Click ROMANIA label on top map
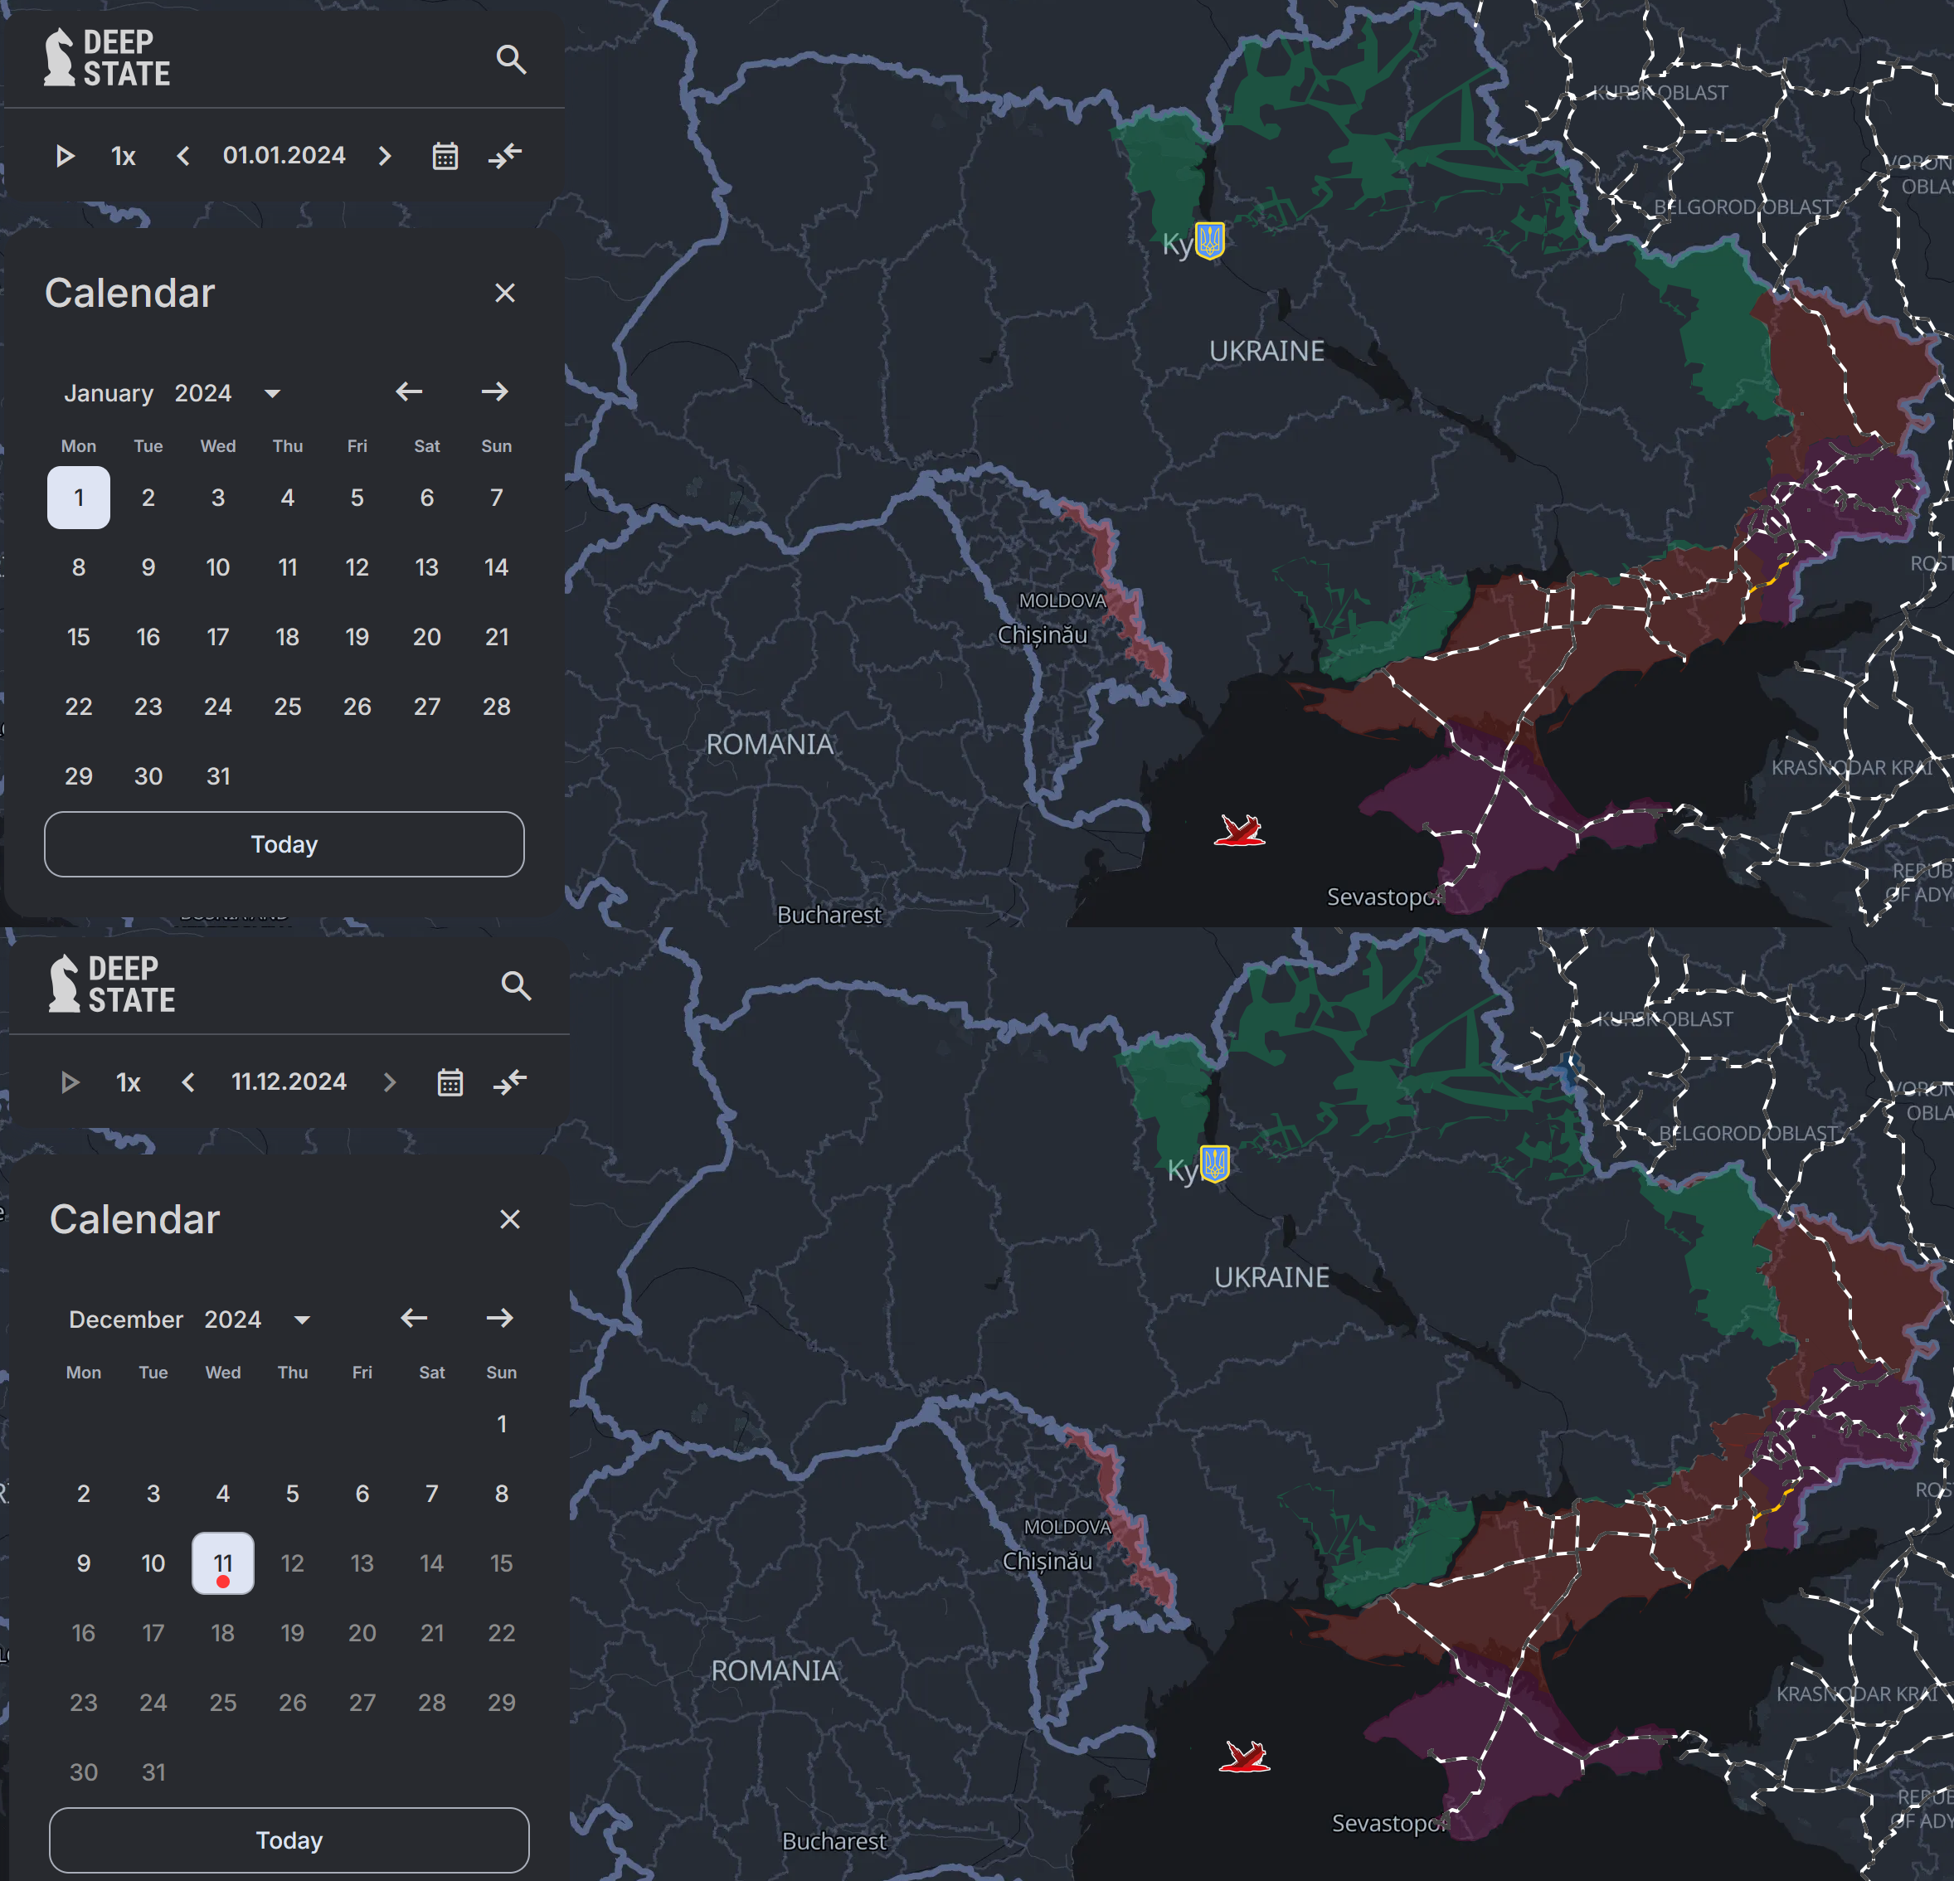The image size is (1954, 1881). coord(770,745)
